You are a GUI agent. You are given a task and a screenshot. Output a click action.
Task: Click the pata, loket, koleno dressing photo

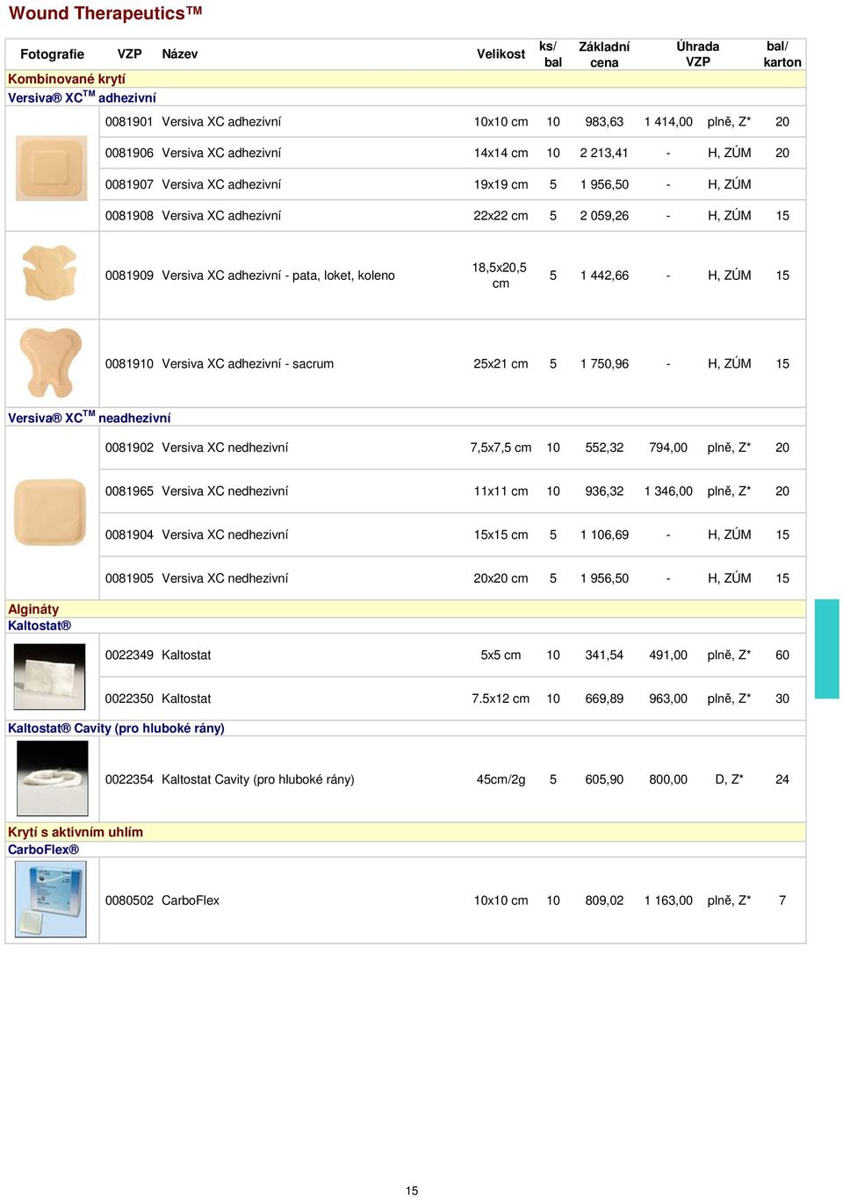click(x=50, y=273)
